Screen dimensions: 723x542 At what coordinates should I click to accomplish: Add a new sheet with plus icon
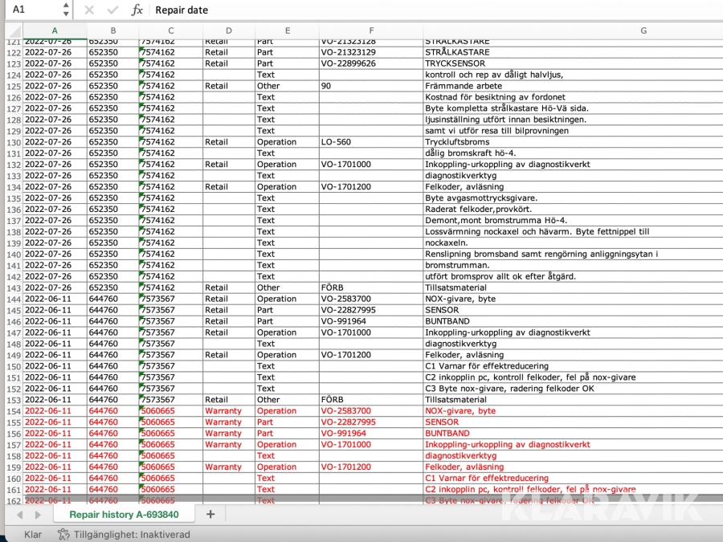[210, 514]
